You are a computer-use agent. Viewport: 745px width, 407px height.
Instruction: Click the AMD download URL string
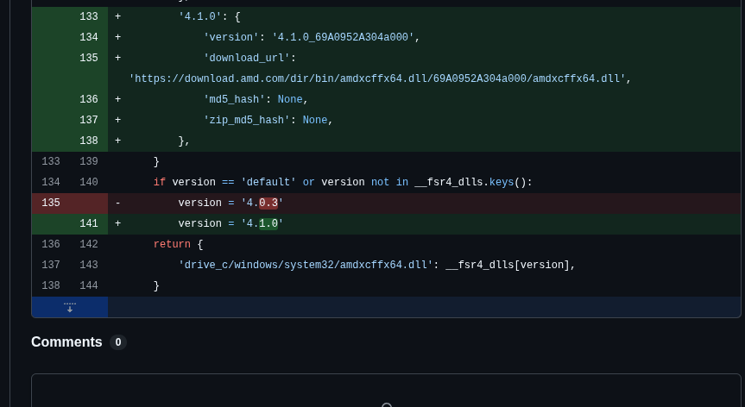click(377, 79)
